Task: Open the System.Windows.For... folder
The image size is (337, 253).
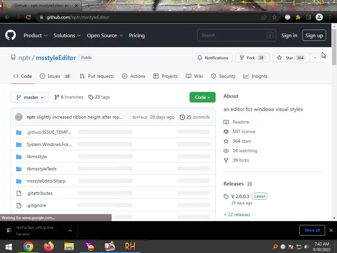Action: coord(49,144)
